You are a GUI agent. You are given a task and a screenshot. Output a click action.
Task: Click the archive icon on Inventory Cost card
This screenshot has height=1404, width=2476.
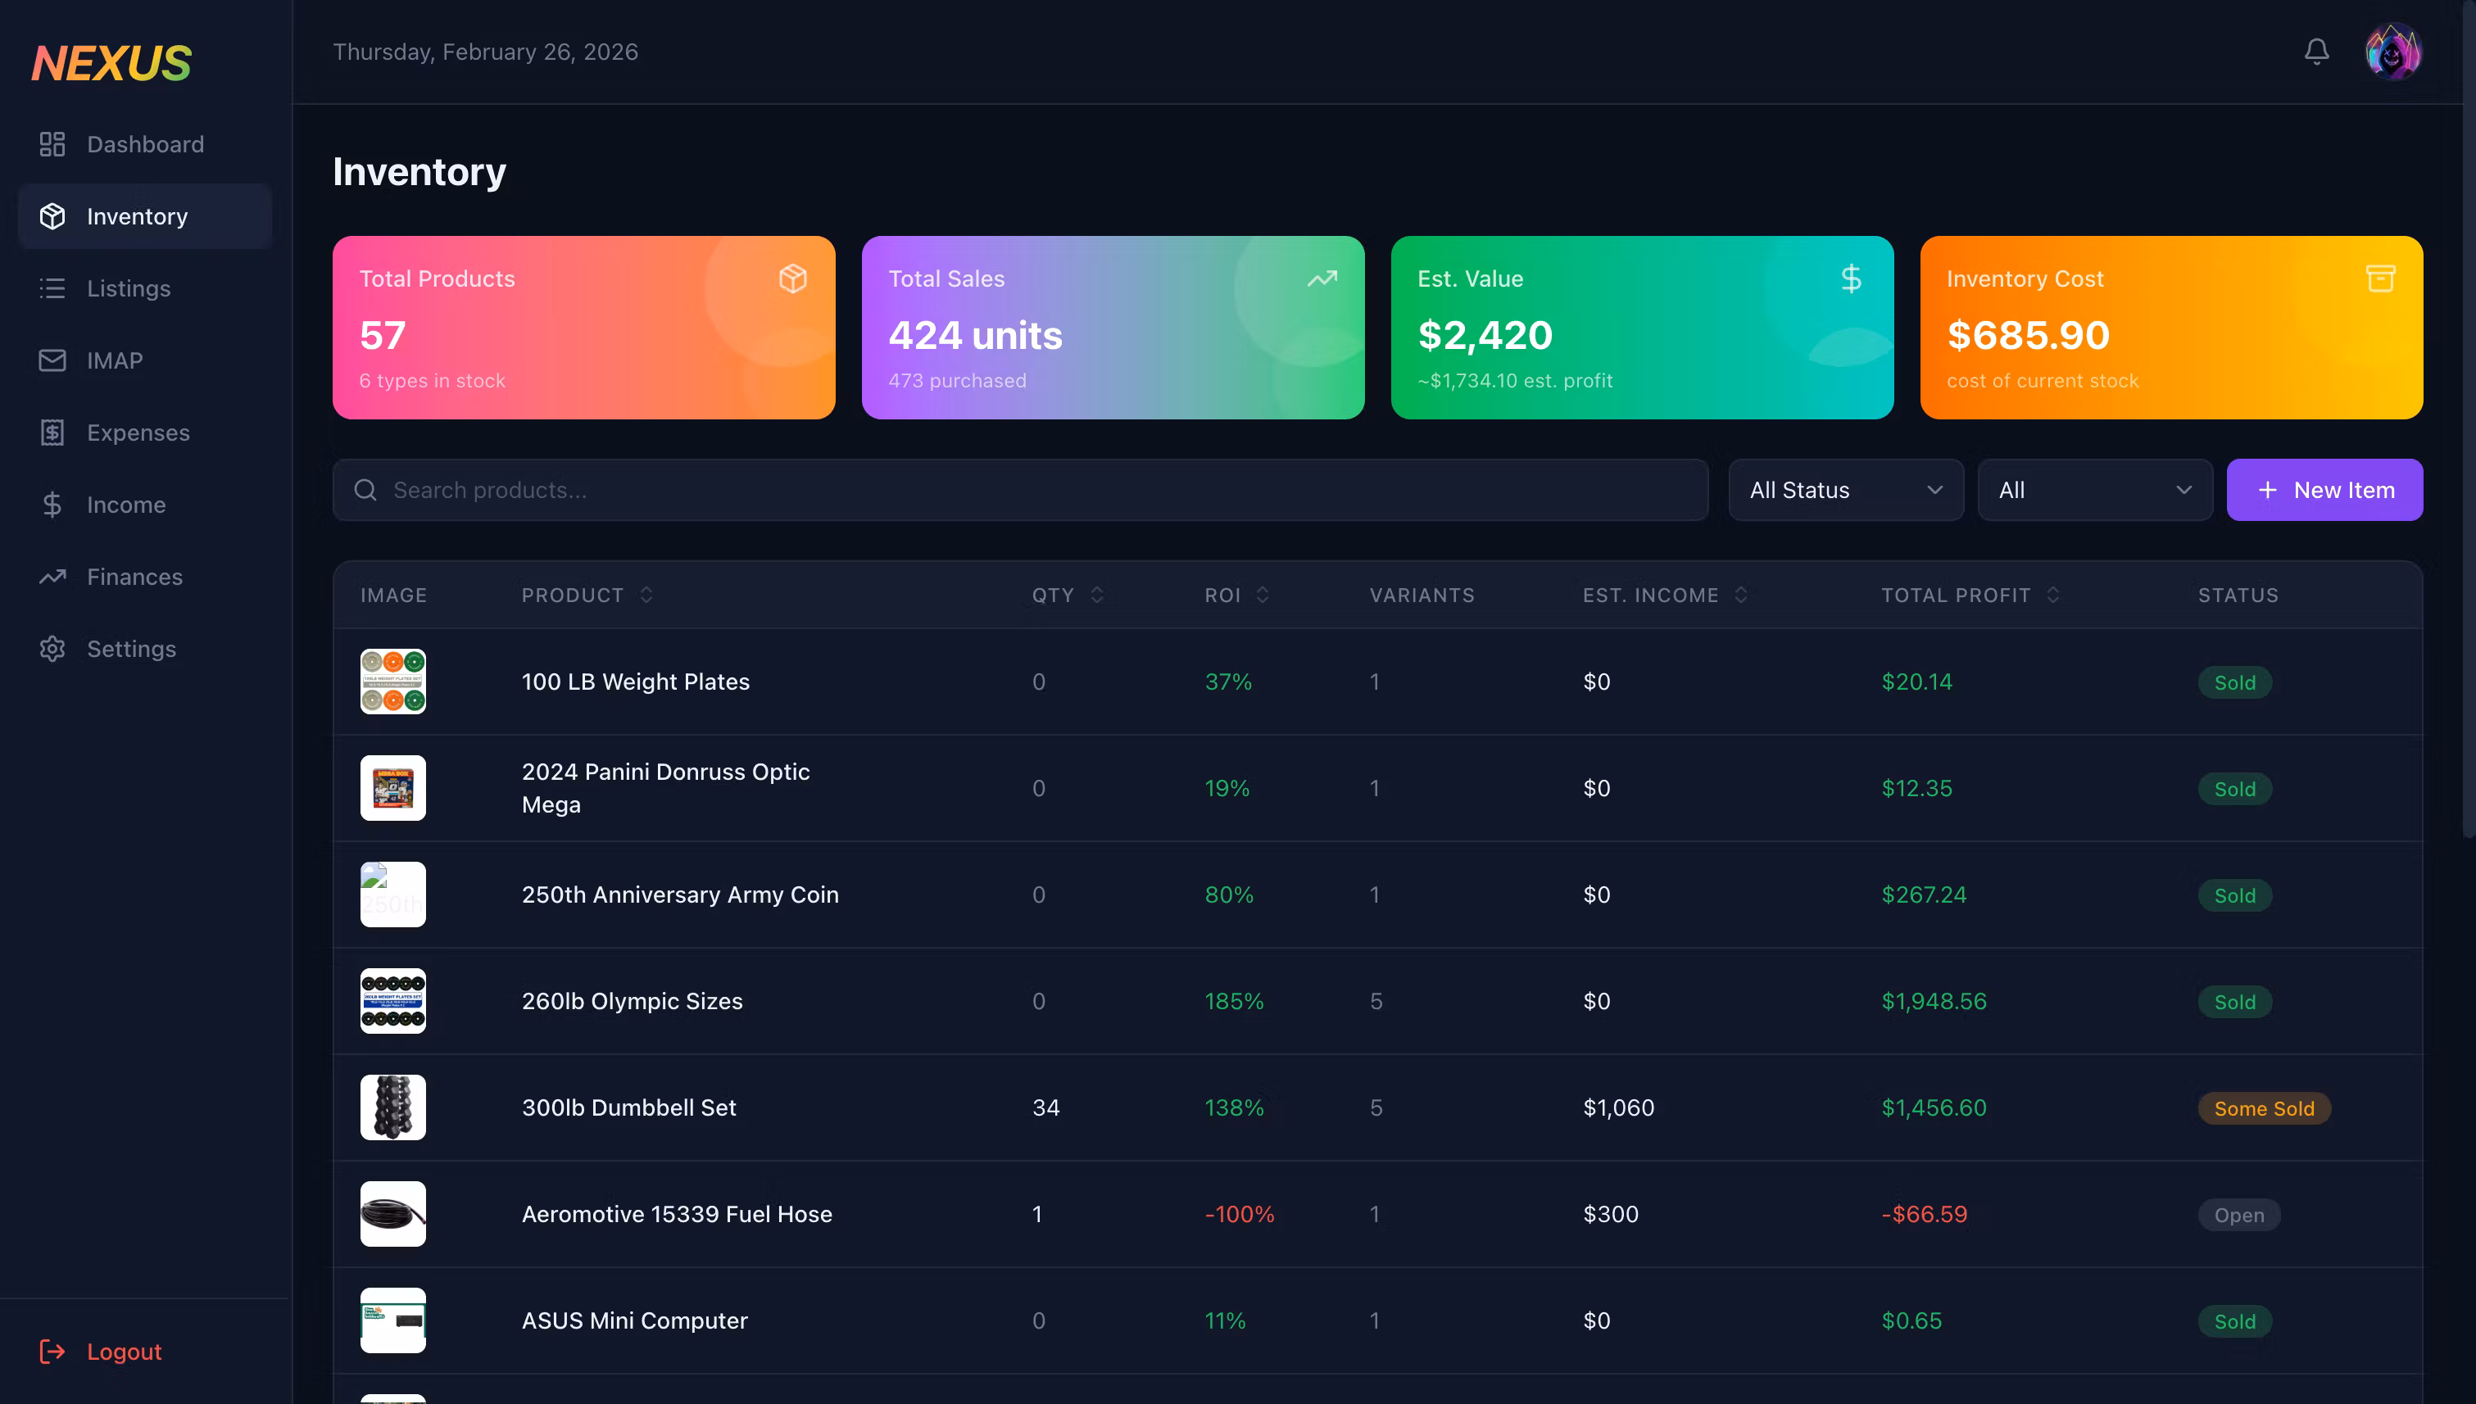point(2379,279)
